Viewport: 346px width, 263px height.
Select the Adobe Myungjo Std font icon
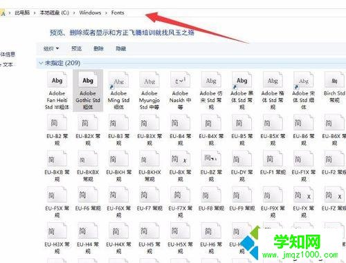149,80
